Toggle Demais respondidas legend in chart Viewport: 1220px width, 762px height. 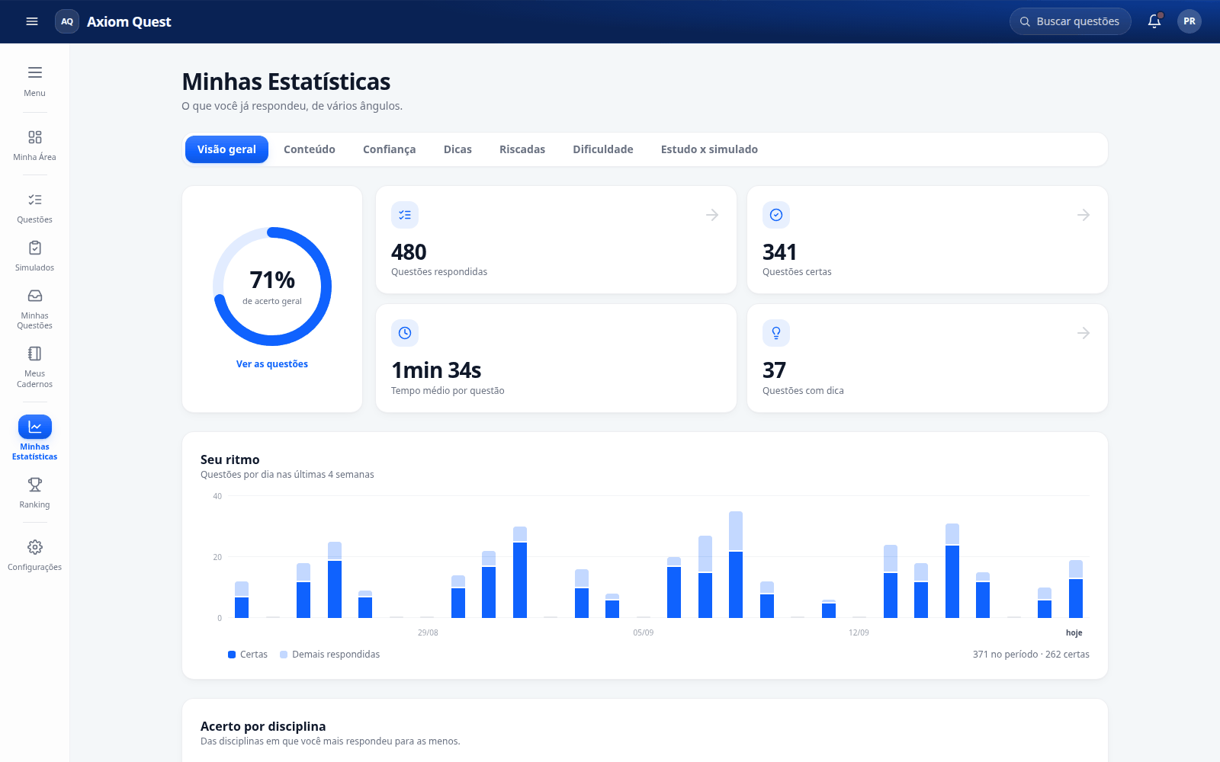coord(329,655)
